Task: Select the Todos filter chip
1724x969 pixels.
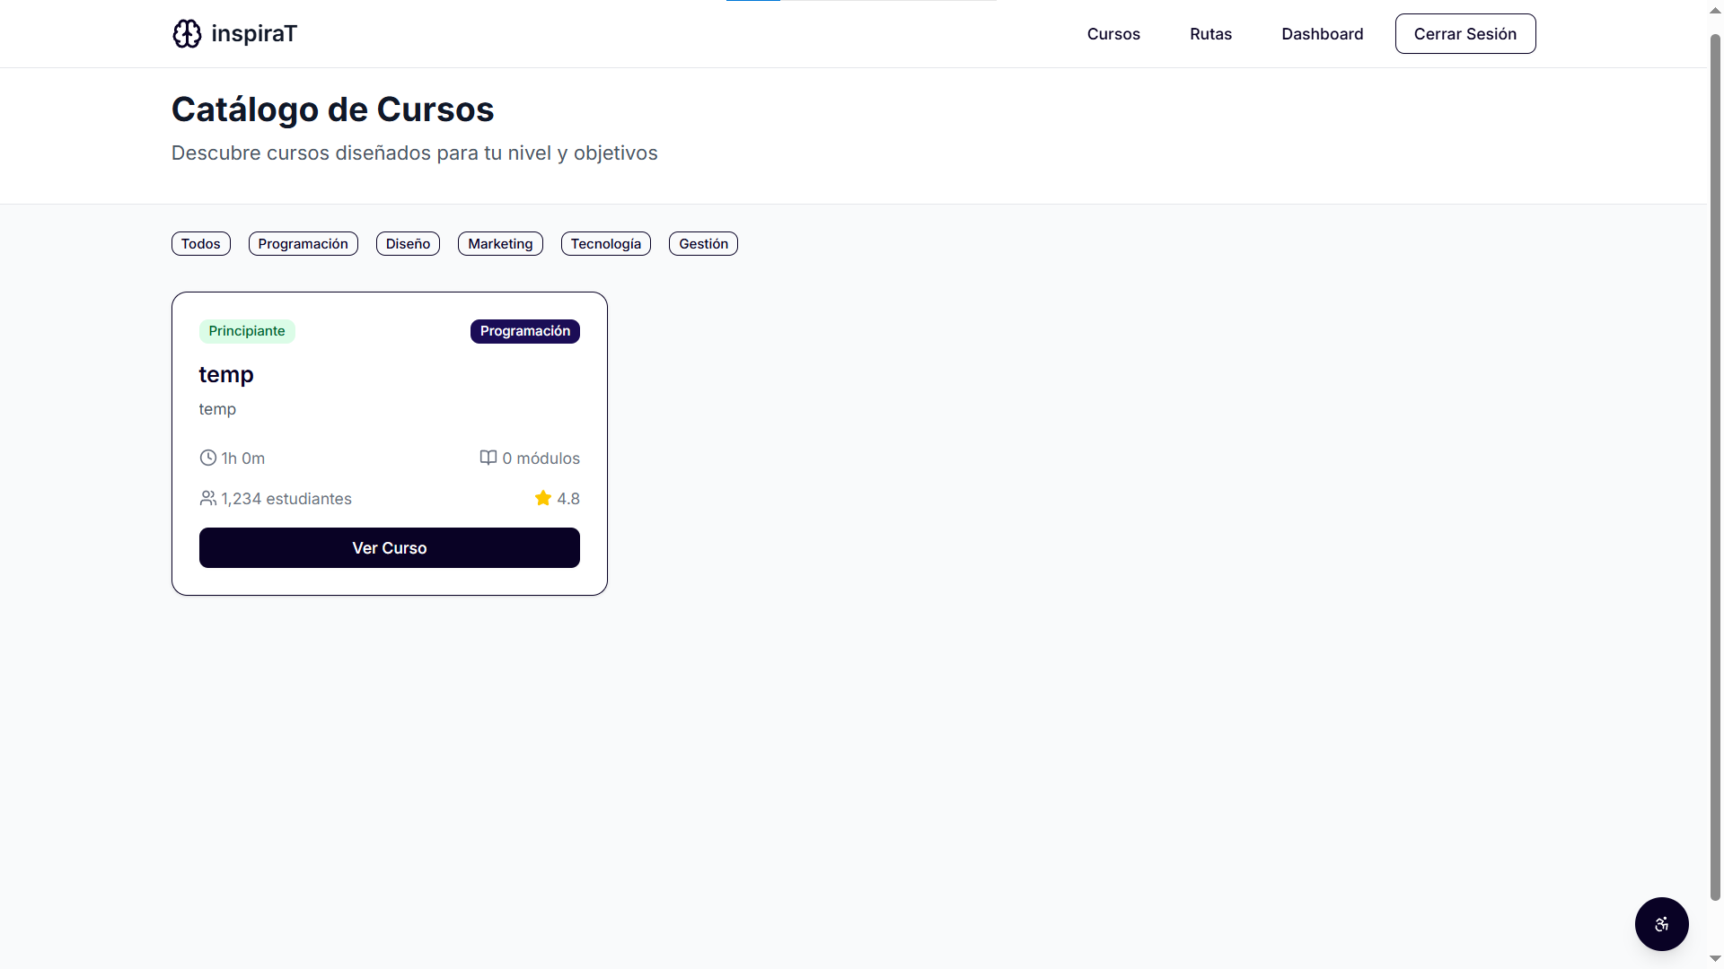Action: pos(200,244)
